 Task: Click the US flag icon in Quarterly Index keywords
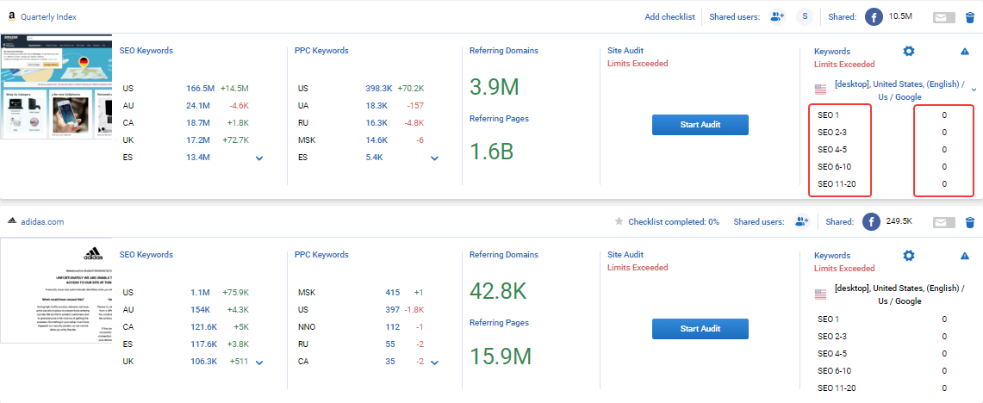(820, 89)
